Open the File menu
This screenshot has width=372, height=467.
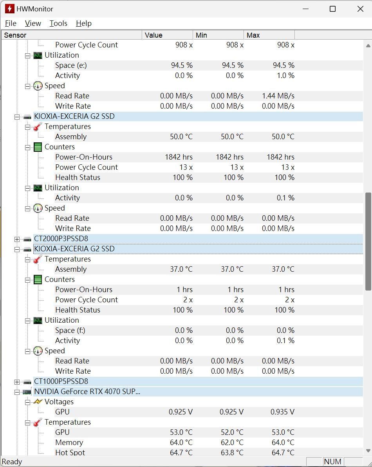[11, 23]
